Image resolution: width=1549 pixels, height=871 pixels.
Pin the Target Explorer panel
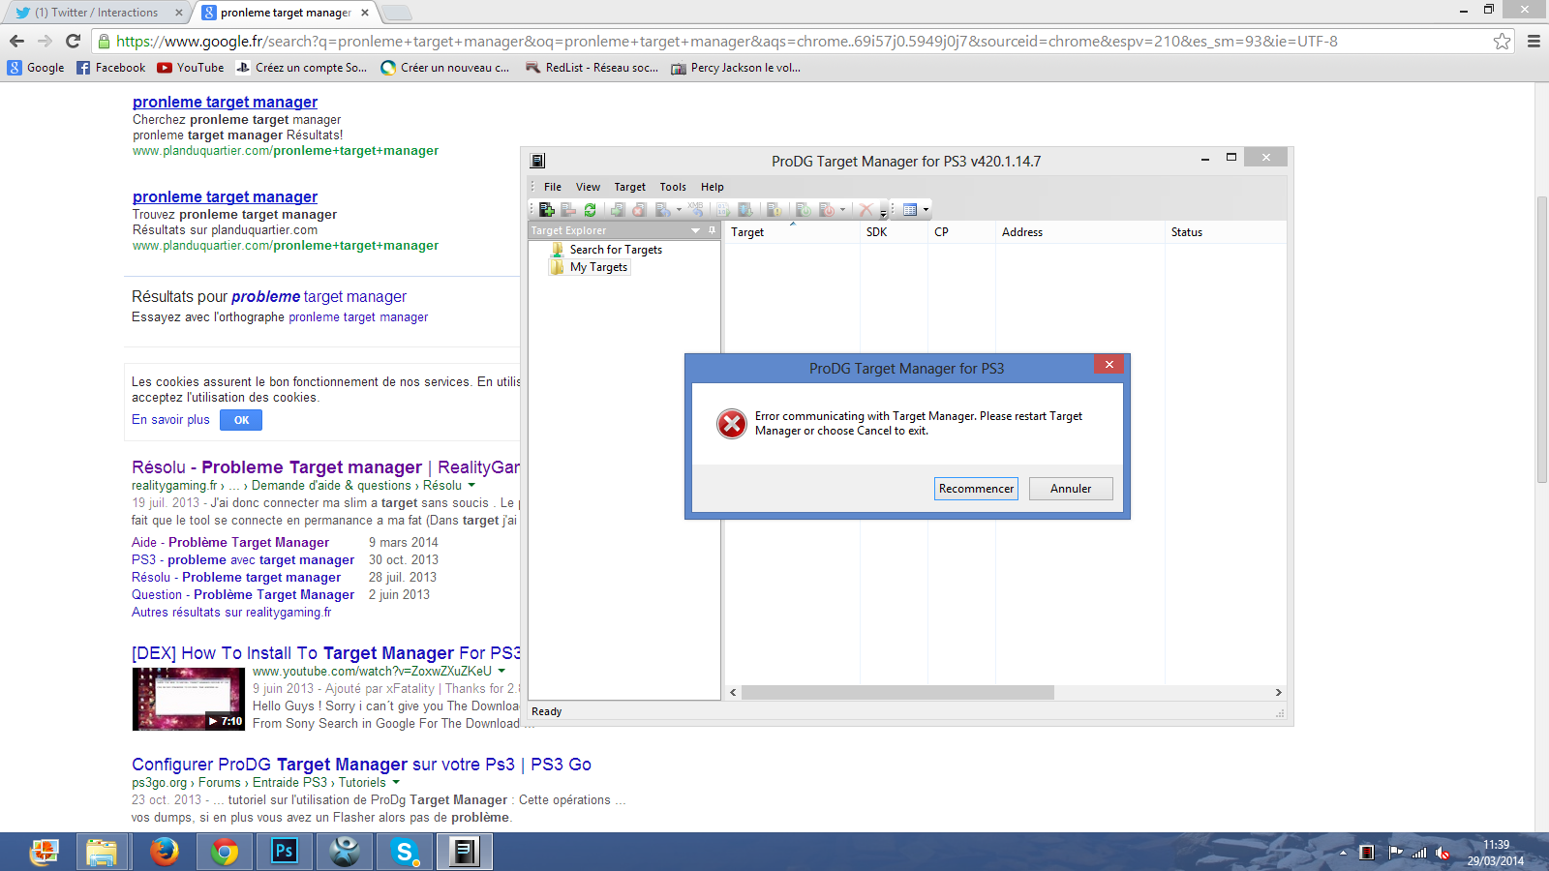[712, 230]
